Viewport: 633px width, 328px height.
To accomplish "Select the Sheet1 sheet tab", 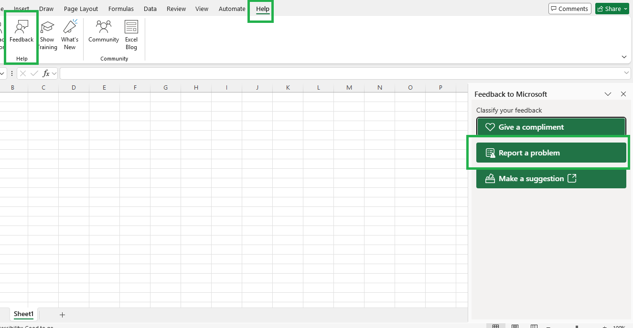I will tap(23, 314).
